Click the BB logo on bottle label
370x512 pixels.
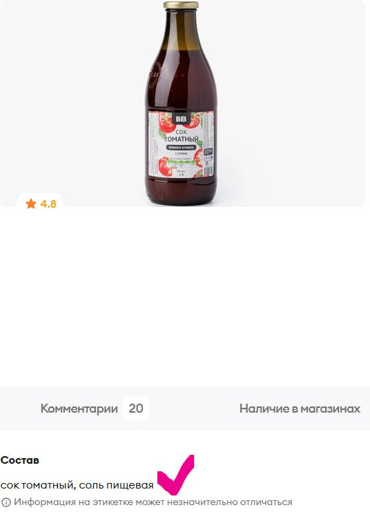tap(181, 119)
